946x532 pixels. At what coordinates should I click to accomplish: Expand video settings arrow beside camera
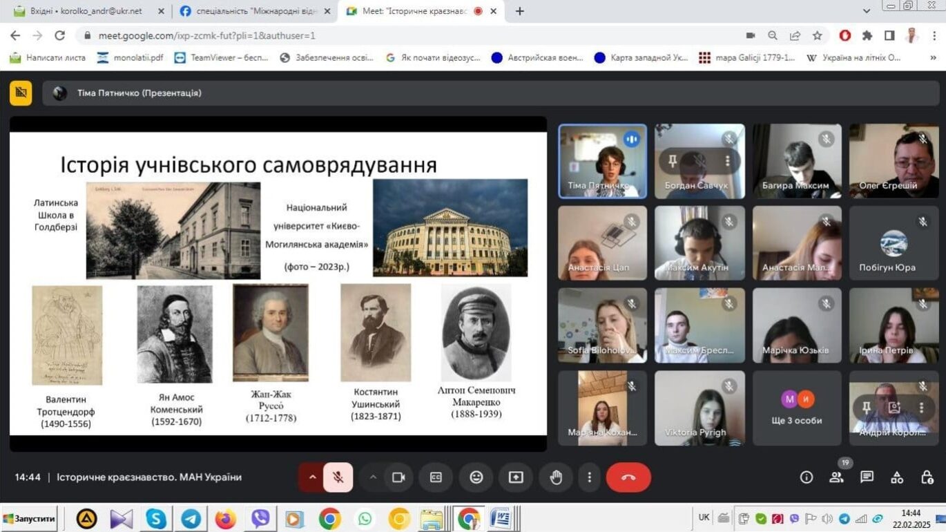(373, 477)
